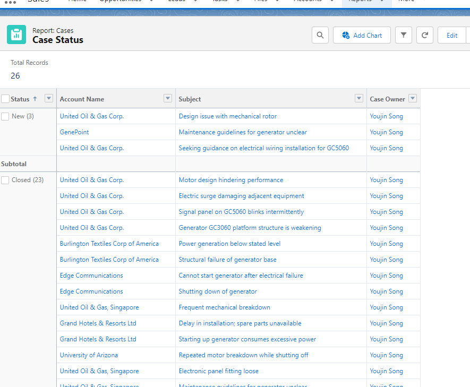Click the Add Chart button
Viewport: 470px width, 387px height.
362,35
